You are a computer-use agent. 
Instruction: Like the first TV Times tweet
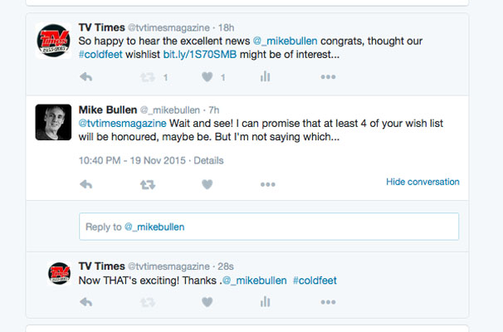pos(208,77)
